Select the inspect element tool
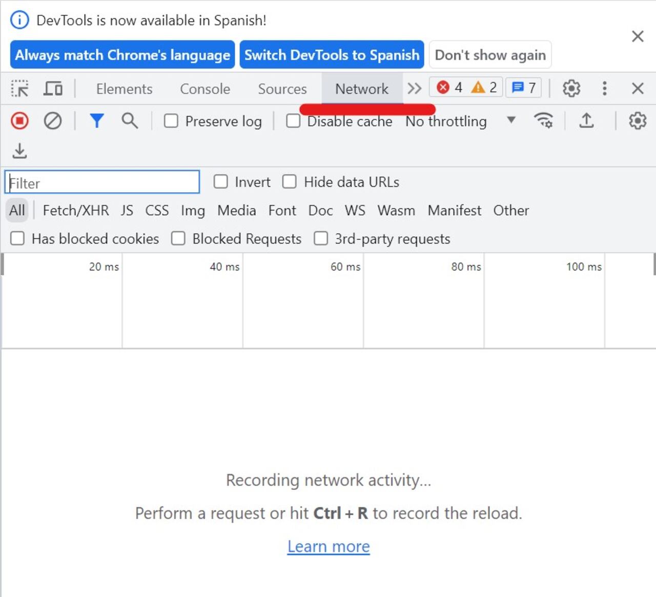Screen dimensions: 656x597 [20, 89]
